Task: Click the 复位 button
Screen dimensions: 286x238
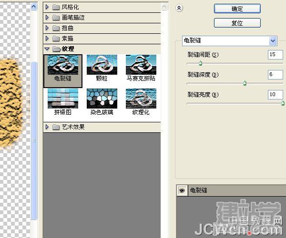Action: [x=237, y=23]
